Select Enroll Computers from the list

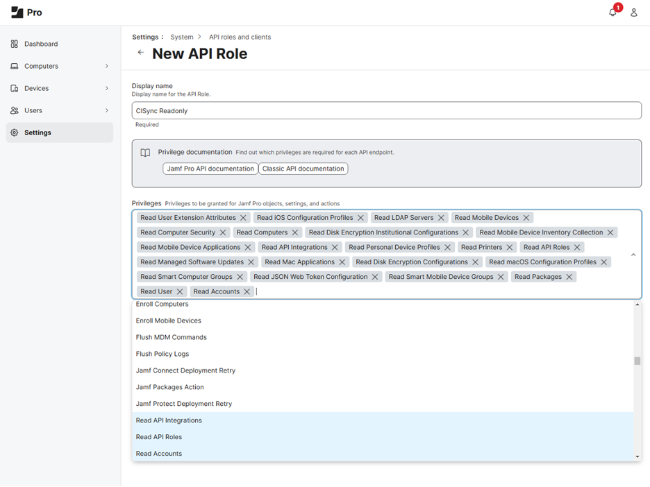[383, 305]
